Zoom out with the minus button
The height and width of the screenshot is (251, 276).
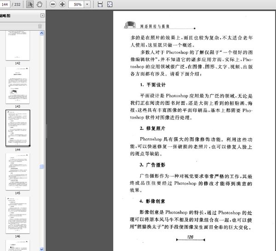(52, 4)
